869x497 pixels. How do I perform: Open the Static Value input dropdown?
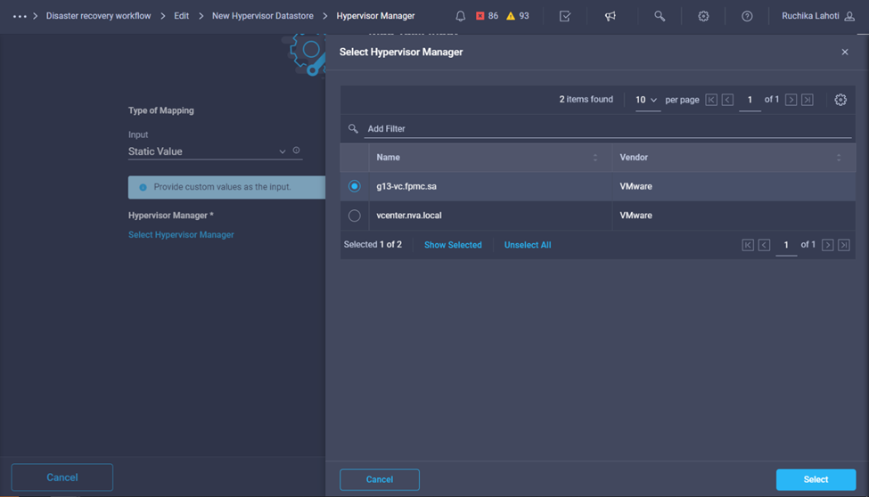tap(207, 151)
